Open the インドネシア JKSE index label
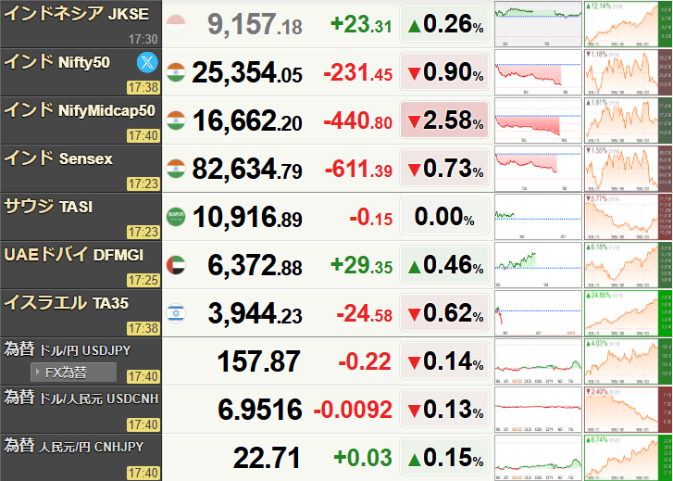The width and height of the screenshot is (673, 481). click(77, 14)
